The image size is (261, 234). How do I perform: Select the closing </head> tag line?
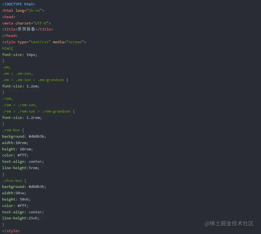[x=10, y=36]
